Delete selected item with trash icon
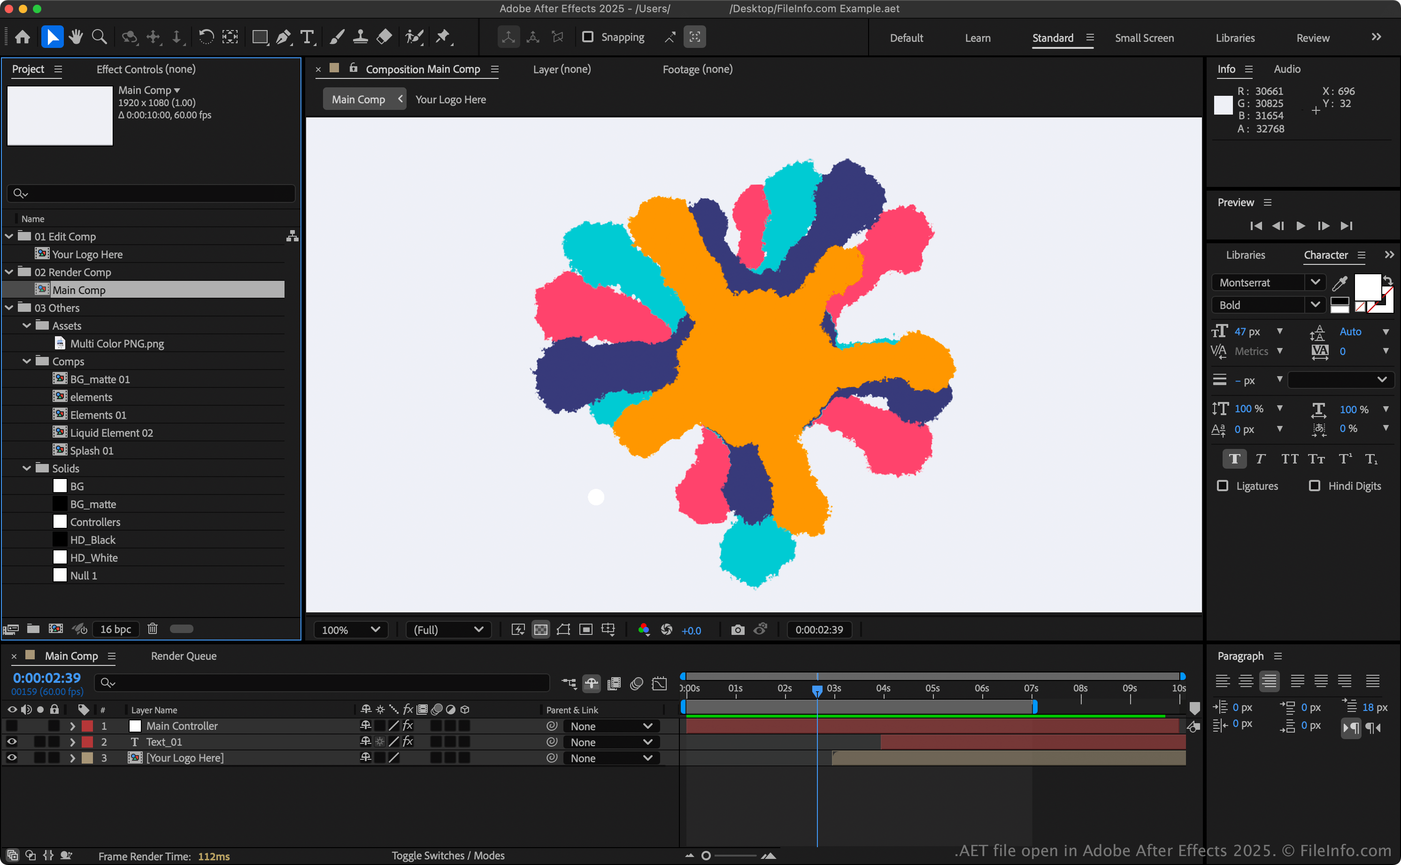Viewport: 1401px width, 865px height. pyautogui.click(x=152, y=629)
